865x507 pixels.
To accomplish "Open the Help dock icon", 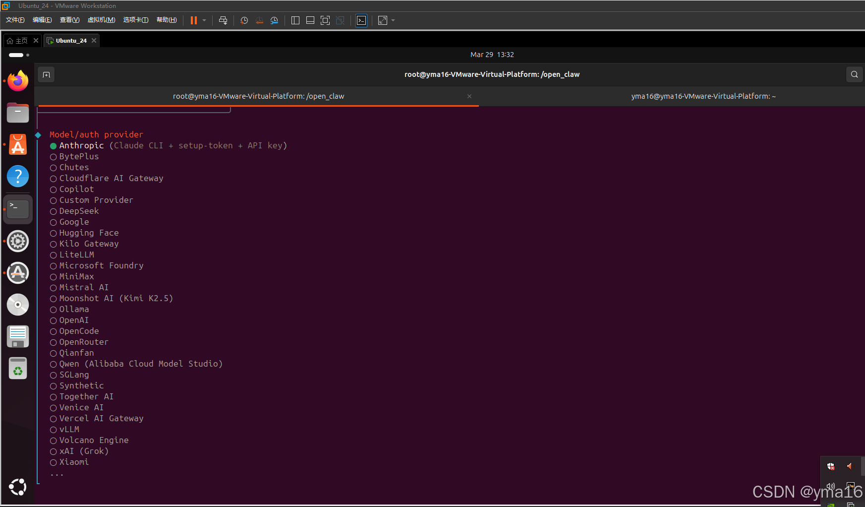I will [18, 176].
